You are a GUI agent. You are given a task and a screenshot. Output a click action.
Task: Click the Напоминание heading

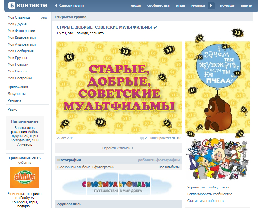pos(25,121)
